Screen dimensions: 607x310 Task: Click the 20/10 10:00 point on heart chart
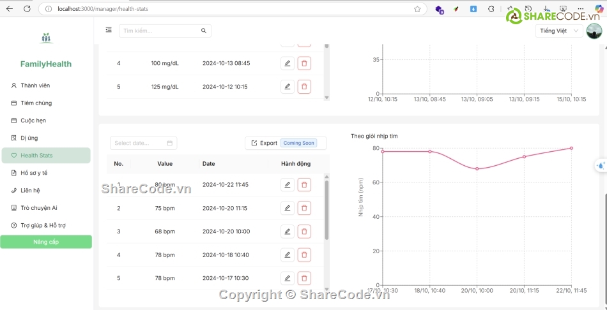477,169
